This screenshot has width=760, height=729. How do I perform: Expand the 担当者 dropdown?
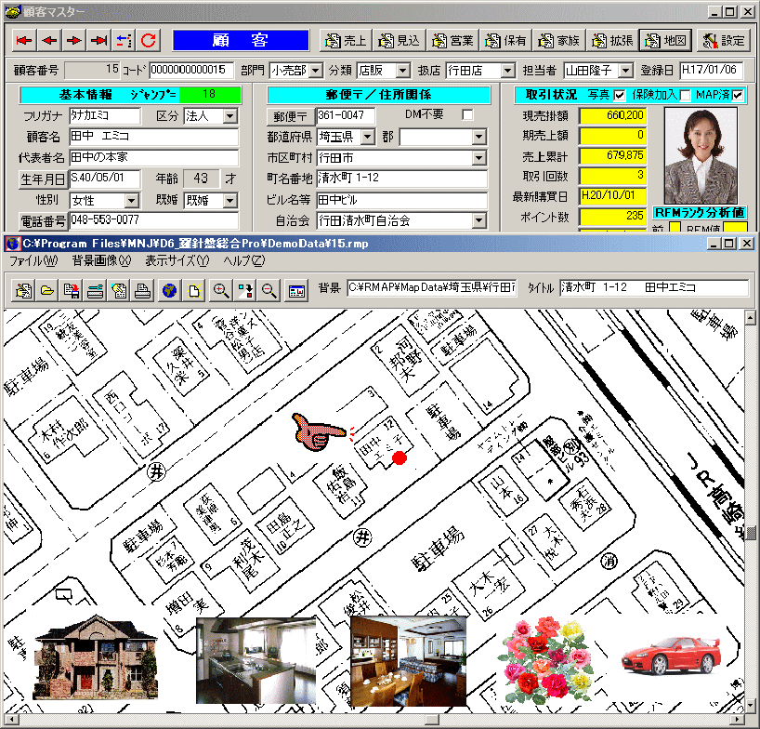click(625, 71)
